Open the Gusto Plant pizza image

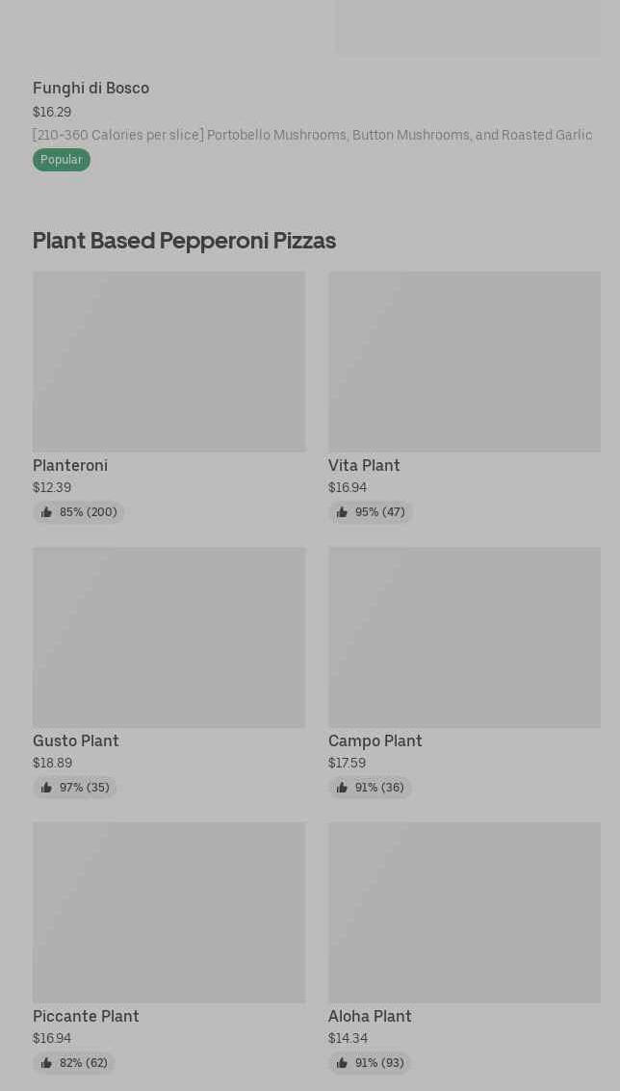[168, 636]
